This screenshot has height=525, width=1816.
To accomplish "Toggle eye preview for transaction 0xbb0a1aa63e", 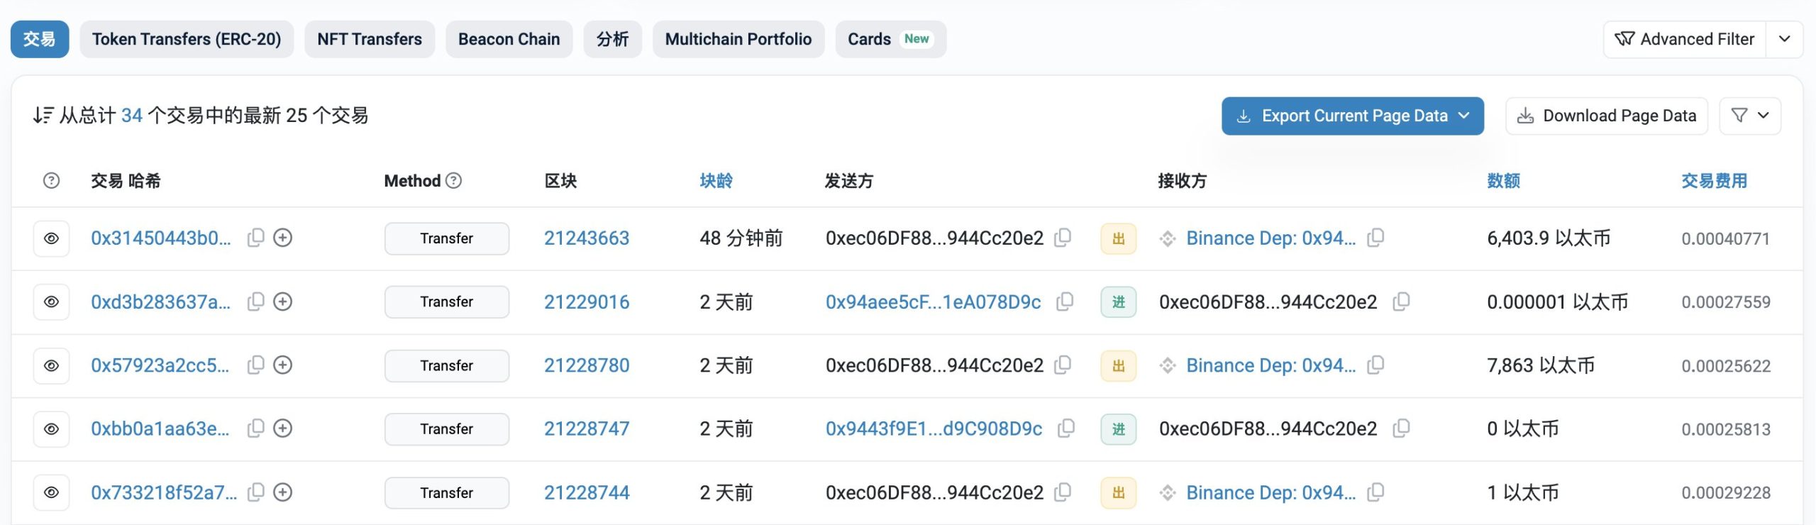I will (x=51, y=429).
